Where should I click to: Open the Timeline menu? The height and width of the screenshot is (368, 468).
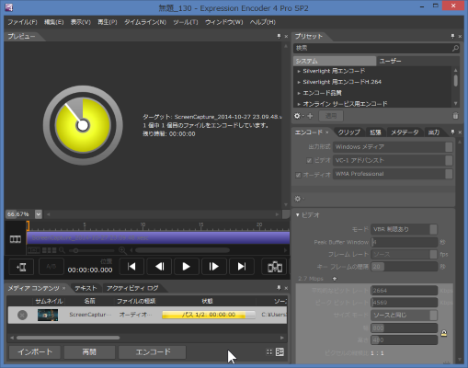(145, 22)
